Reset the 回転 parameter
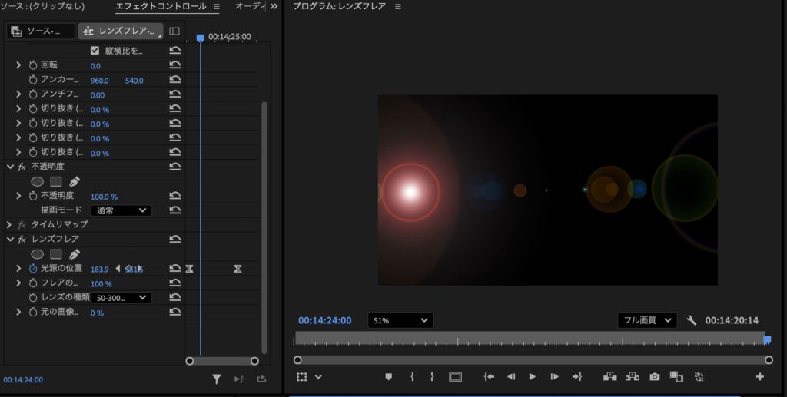This screenshot has width=787, height=397. (175, 66)
